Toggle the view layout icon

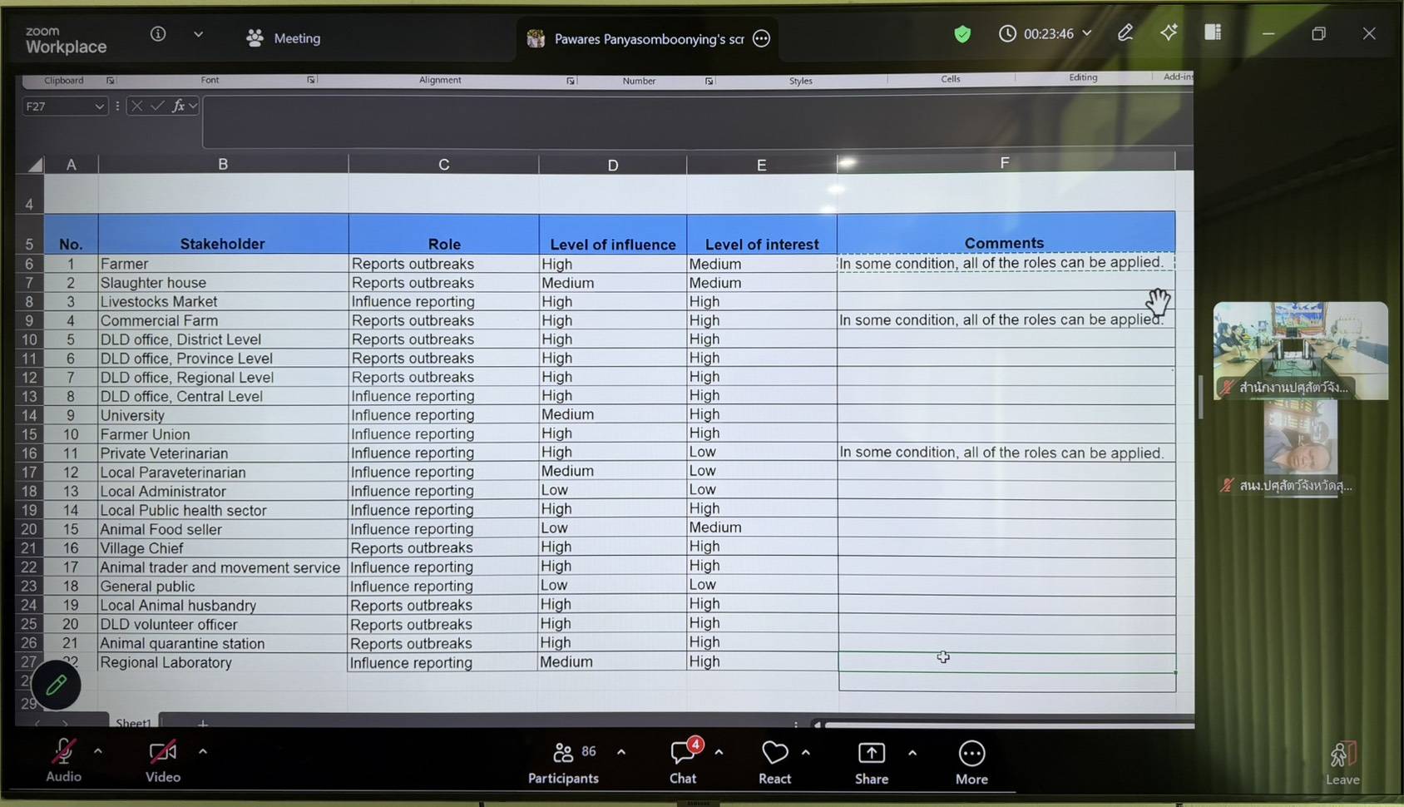[x=1213, y=32]
